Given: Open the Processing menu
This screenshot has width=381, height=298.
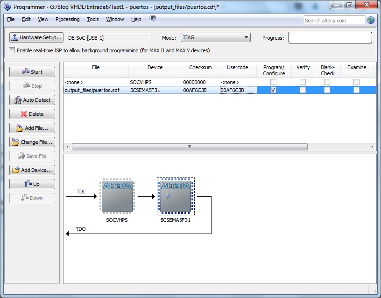Looking at the screenshot, I should pyautogui.click(x=67, y=20).
